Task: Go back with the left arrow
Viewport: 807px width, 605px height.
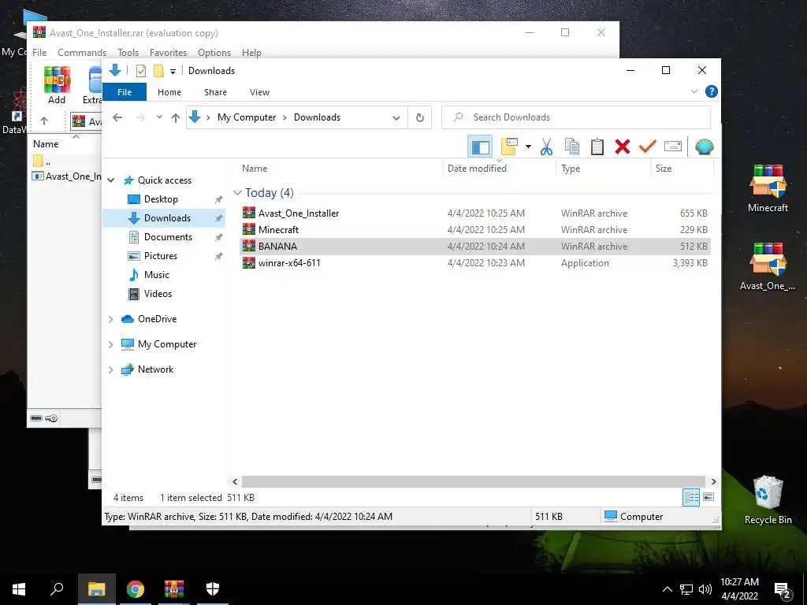Action: 117,118
